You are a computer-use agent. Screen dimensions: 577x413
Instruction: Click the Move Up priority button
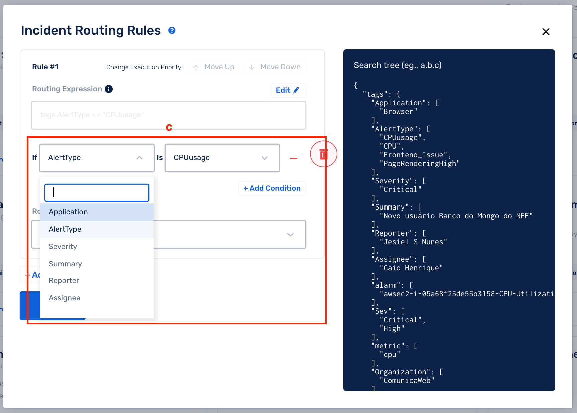pos(214,67)
